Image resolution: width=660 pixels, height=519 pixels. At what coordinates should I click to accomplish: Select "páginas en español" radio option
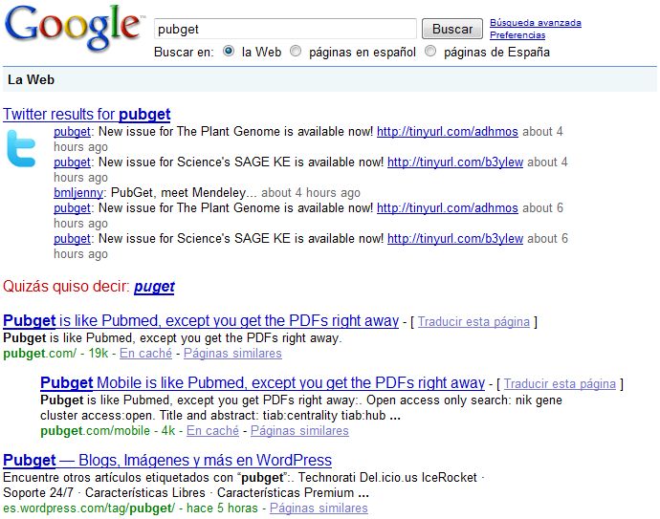point(296,52)
